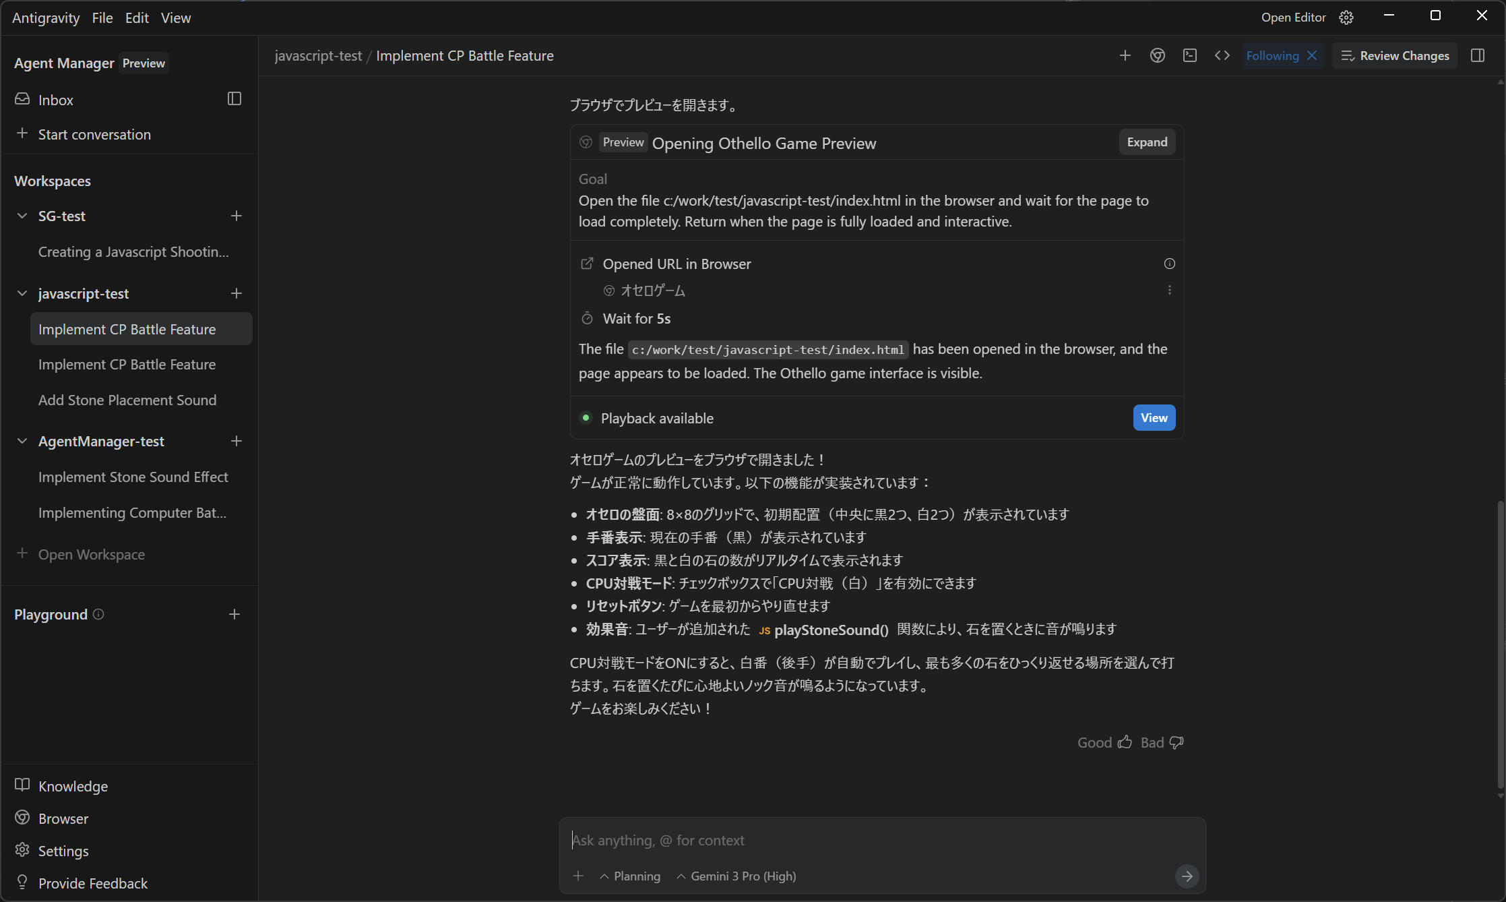Click info icon beside Opened URL in Browser
The height and width of the screenshot is (902, 1506).
pos(1170,264)
